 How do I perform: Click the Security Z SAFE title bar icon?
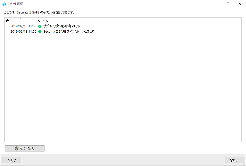pos(4,4)
